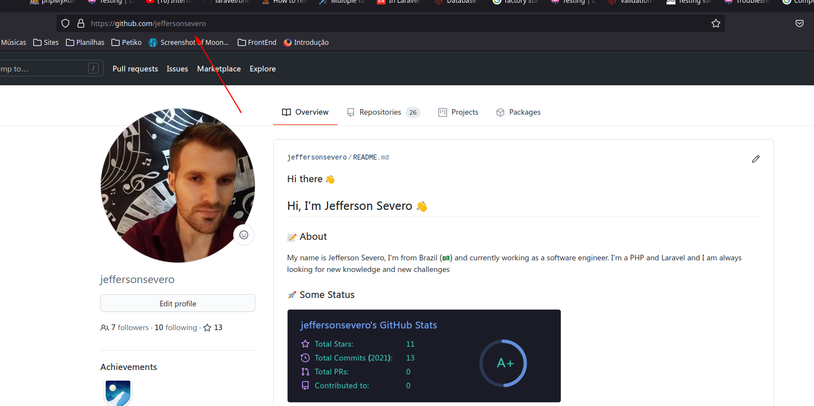Open the Planilhas bookmarks folder
The height and width of the screenshot is (406, 814).
coord(85,42)
